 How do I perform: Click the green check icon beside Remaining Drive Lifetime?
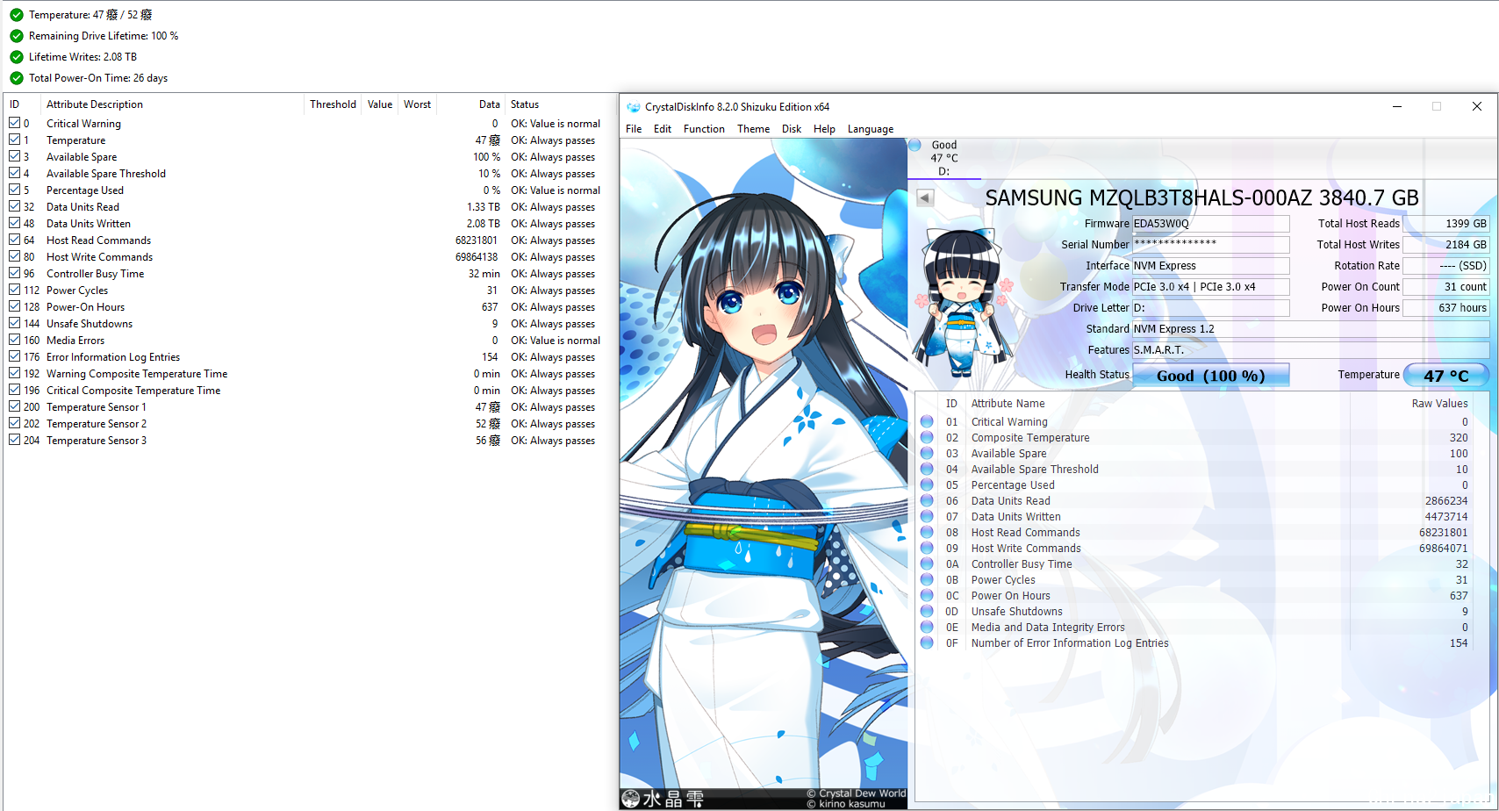click(x=17, y=36)
